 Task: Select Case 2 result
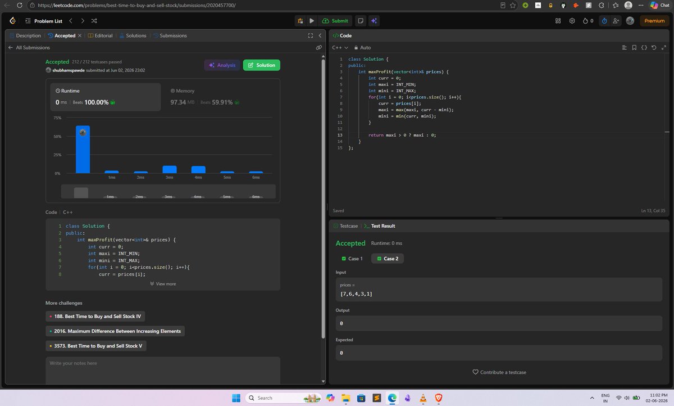387,259
